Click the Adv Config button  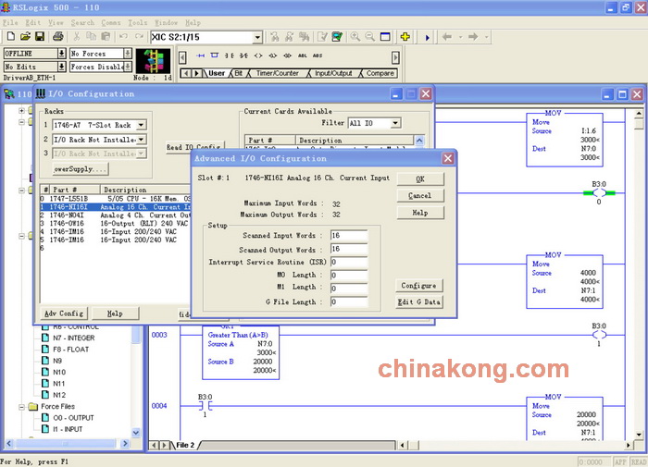tap(64, 313)
